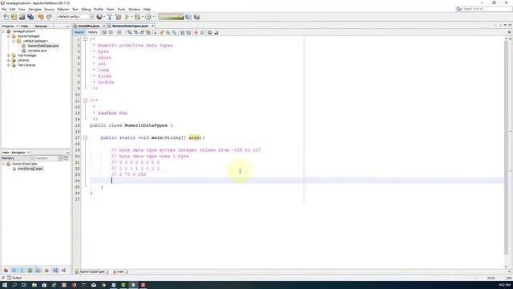Collapse the JavaApplication project node
Screen dimensions: 513x289
point(3,31)
